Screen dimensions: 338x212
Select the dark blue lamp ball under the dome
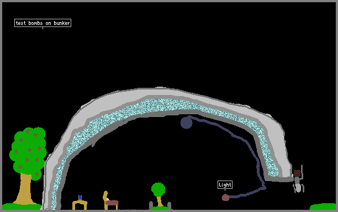point(186,123)
